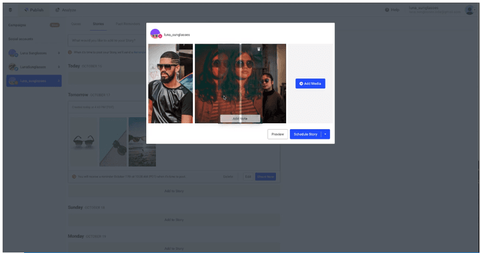Click Add to Story under Monday
This screenshot has height=253, width=481.
(x=174, y=248)
